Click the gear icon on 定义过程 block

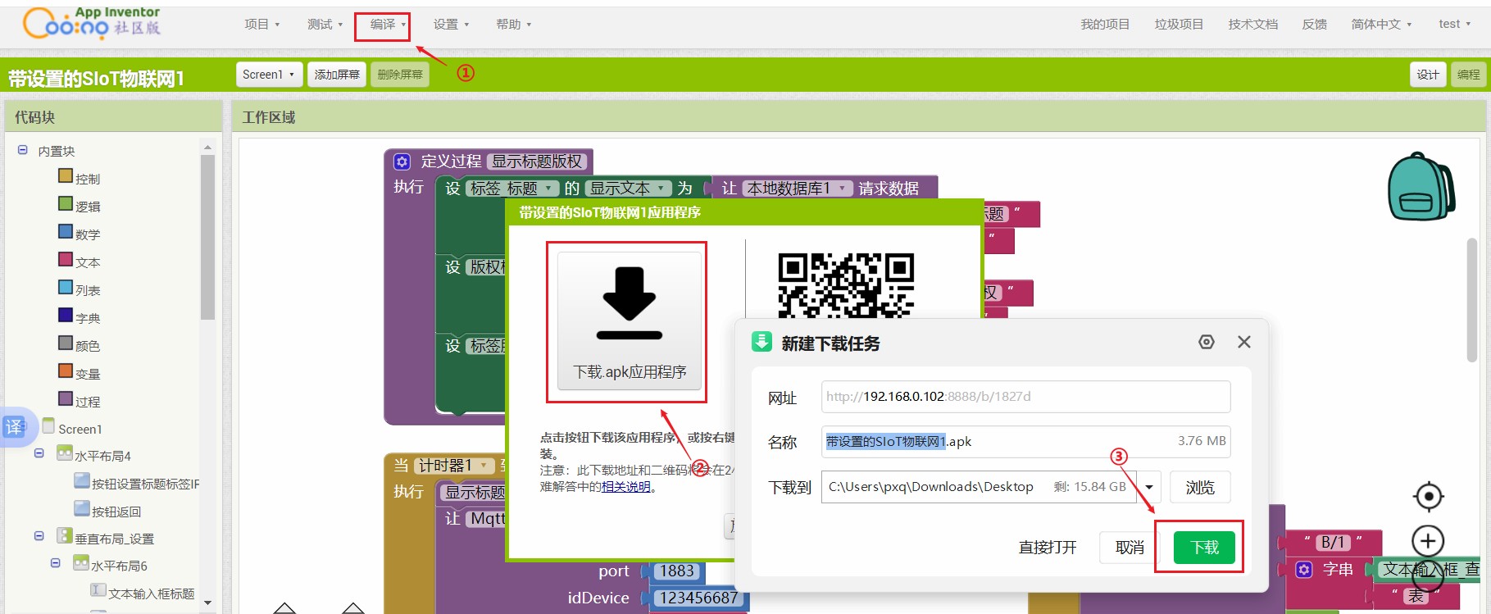402,161
